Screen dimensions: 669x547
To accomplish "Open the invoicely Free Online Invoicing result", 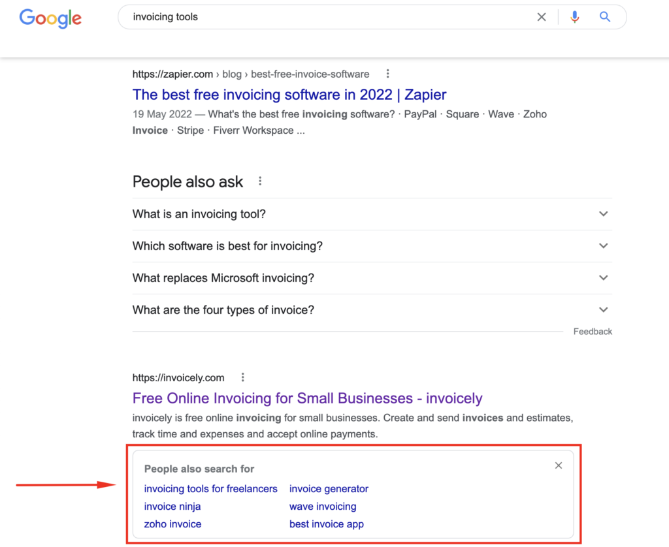I will pos(307,398).
